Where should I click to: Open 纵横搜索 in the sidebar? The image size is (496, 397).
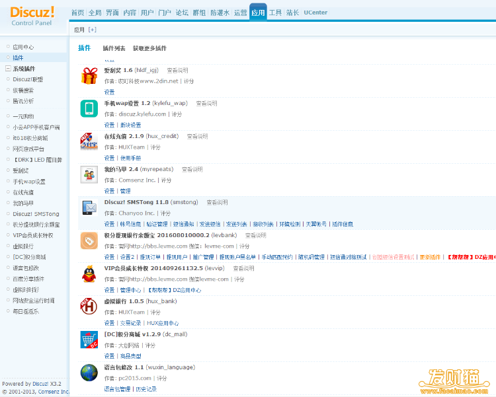point(23,90)
